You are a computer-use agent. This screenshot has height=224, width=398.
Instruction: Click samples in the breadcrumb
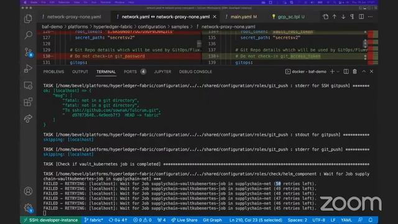[x=180, y=27]
